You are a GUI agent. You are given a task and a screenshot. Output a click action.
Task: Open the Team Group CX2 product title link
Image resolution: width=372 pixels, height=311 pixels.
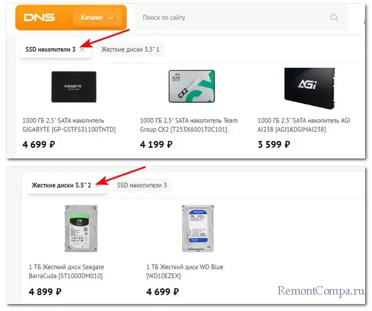189,125
